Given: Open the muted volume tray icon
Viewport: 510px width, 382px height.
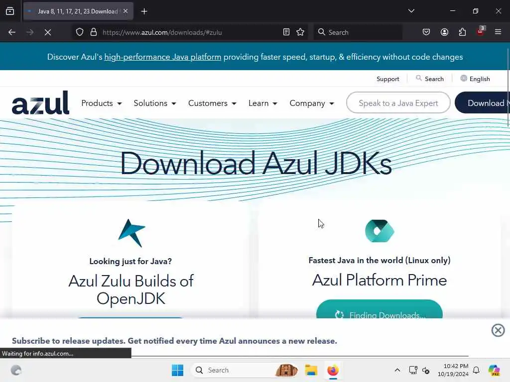Looking at the screenshot, I should click(x=426, y=370).
